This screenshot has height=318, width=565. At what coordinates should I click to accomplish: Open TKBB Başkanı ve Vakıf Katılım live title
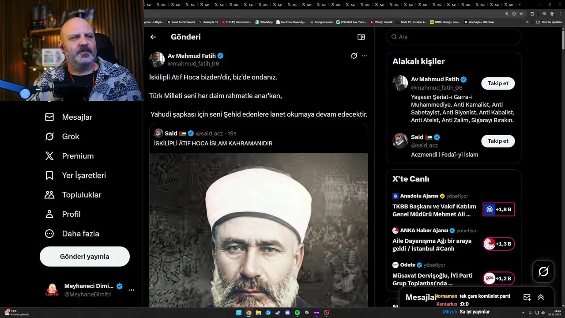(x=434, y=210)
